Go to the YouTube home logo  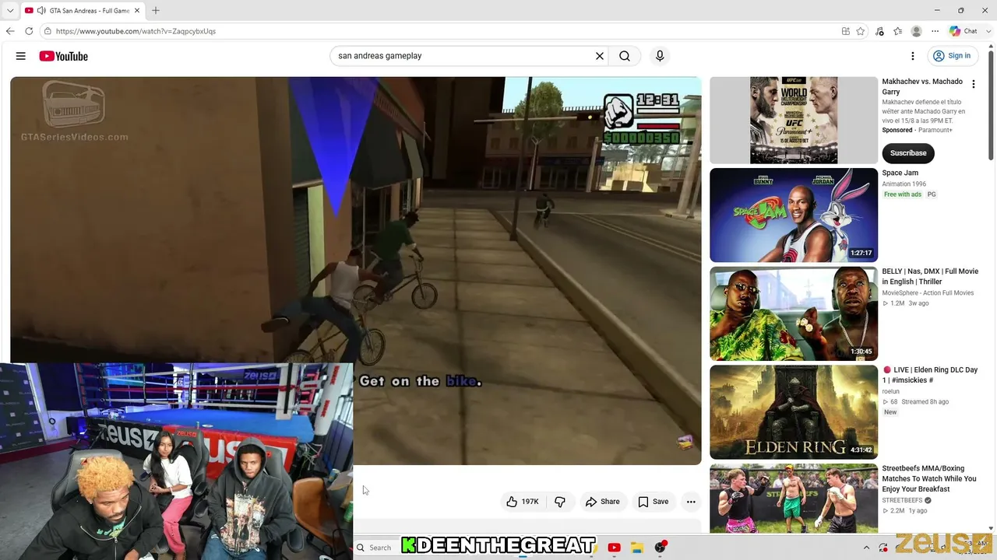pos(63,56)
